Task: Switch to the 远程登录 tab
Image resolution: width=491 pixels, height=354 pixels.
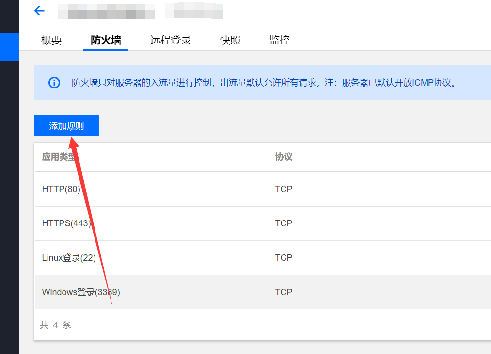Action: 170,40
